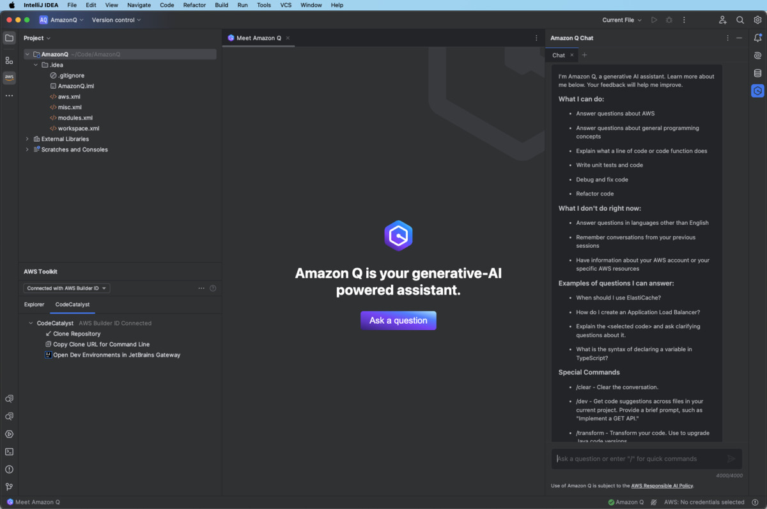The height and width of the screenshot is (509, 767).
Task: Click the More Tool Windows ellipsis icon
Action: click(x=9, y=95)
